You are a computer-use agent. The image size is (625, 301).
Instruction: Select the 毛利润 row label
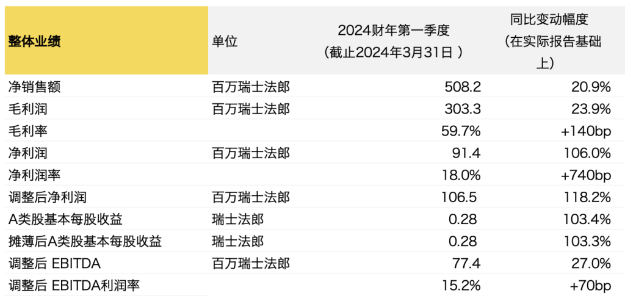coord(26,109)
